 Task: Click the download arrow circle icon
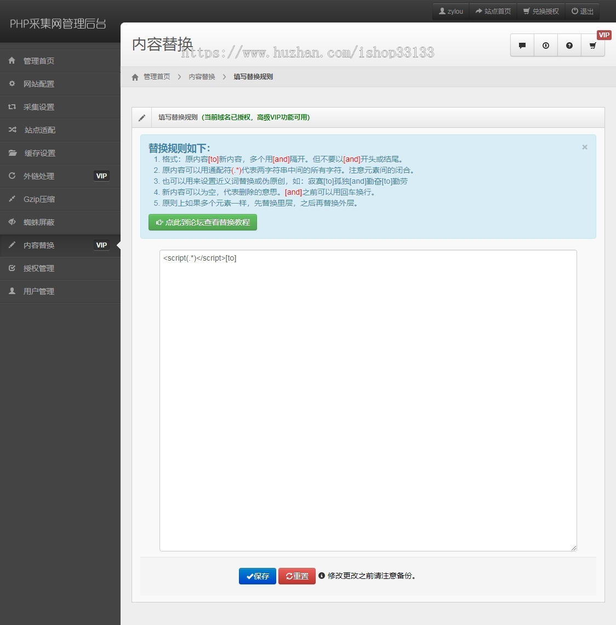pyautogui.click(x=546, y=46)
